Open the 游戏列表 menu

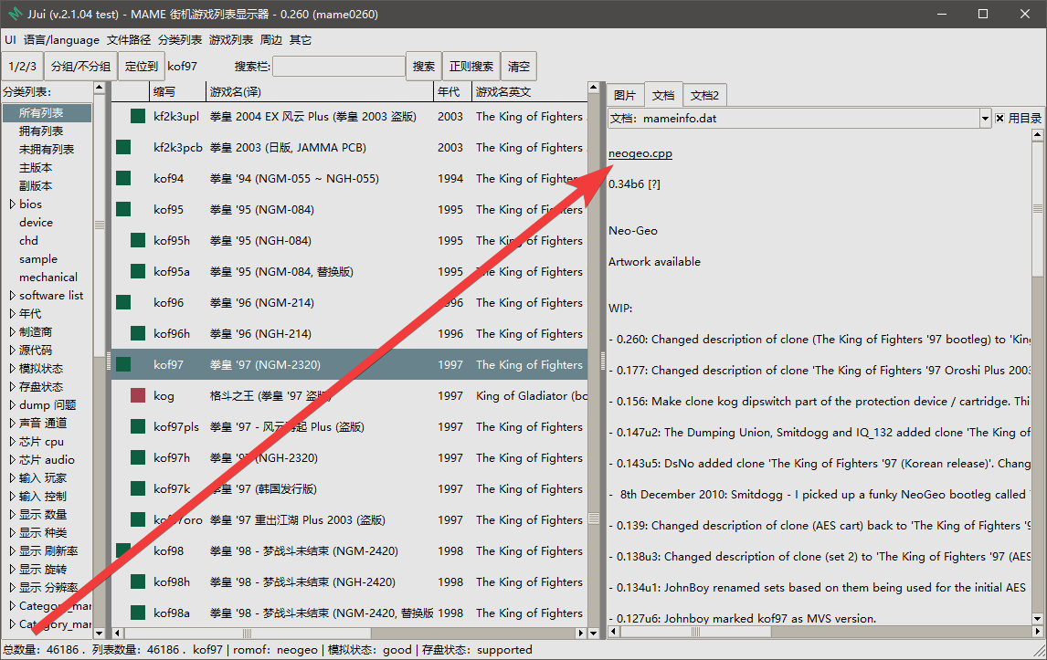pos(231,40)
